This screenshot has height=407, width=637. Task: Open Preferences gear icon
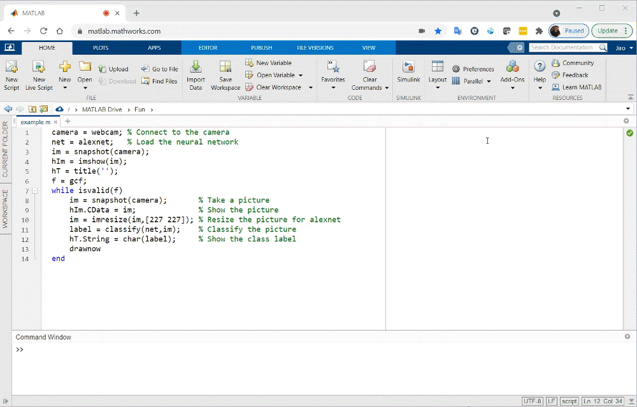456,69
